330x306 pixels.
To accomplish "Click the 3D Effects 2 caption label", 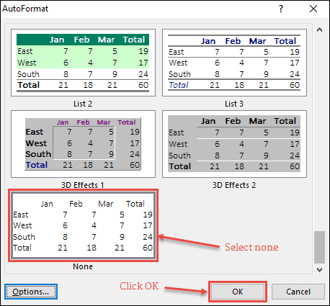I will coord(234,185).
